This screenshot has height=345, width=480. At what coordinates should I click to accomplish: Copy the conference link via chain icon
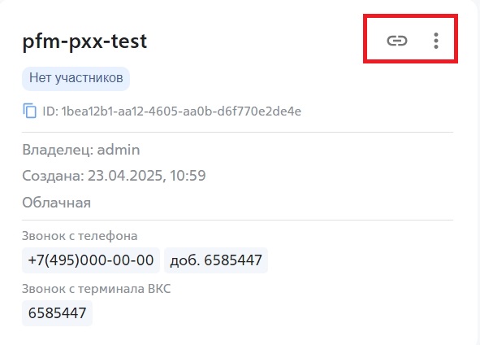tap(397, 41)
